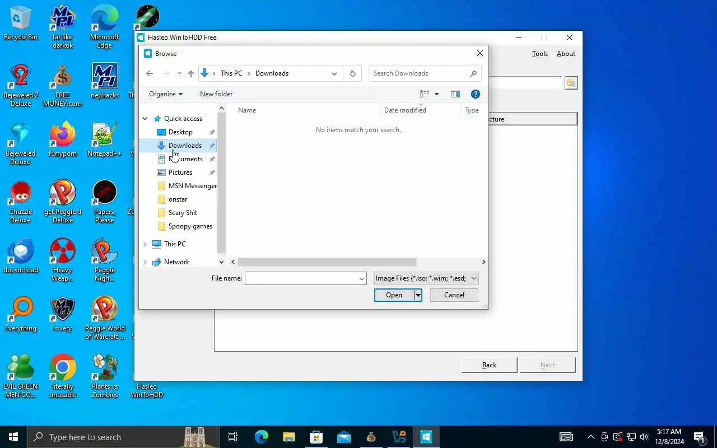Open the Recycle Bin desktop icon

(21, 24)
